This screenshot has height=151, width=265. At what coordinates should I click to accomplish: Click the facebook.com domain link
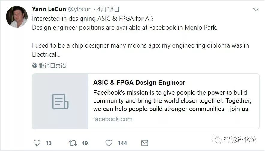113,119
